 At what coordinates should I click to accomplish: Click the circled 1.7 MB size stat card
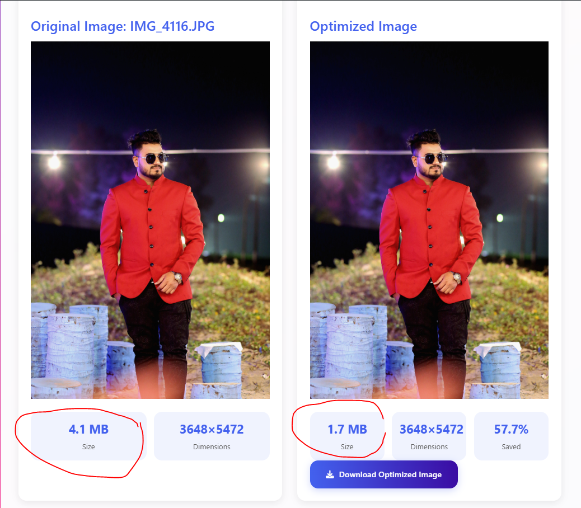pos(347,436)
